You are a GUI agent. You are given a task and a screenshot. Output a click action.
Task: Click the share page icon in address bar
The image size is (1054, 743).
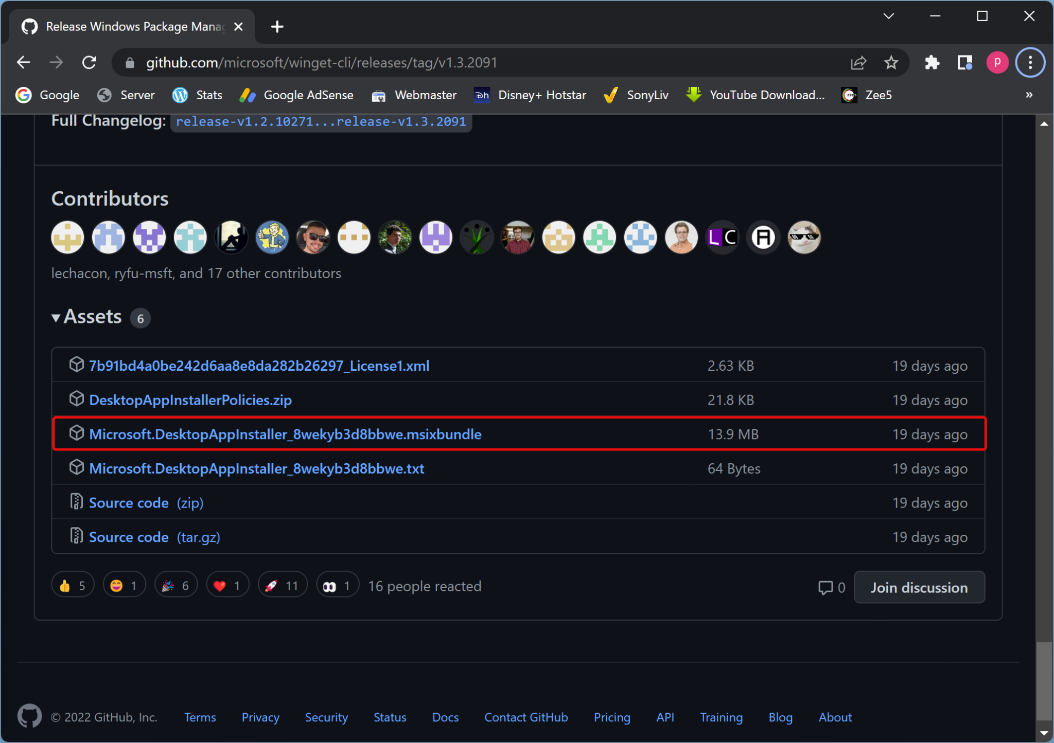(x=858, y=63)
